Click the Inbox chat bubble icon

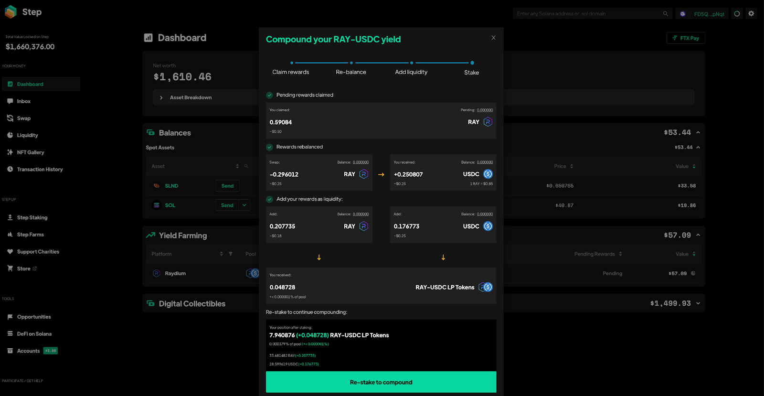point(10,101)
